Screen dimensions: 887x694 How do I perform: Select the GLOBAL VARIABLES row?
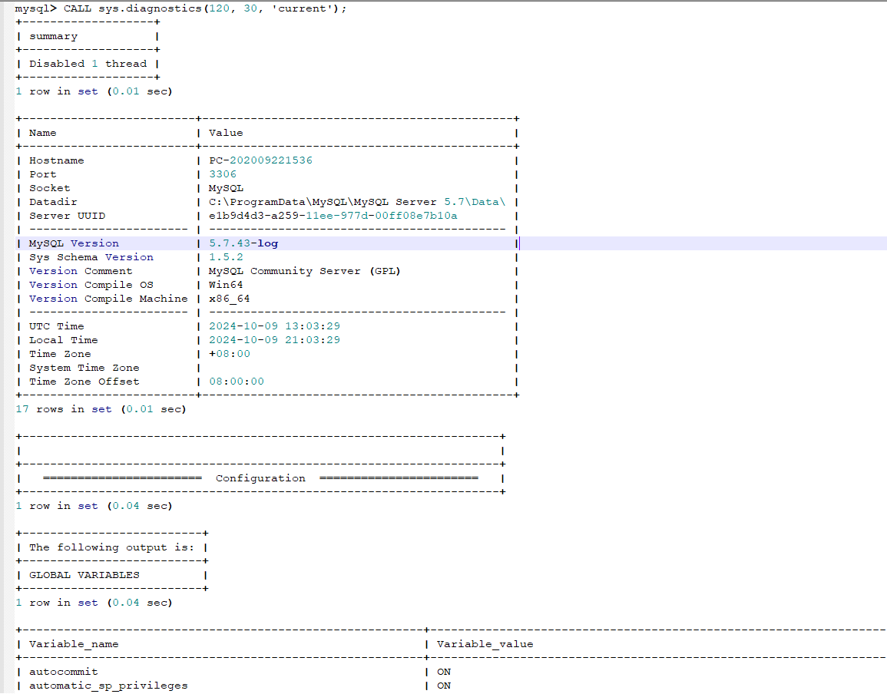click(x=84, y=575)
